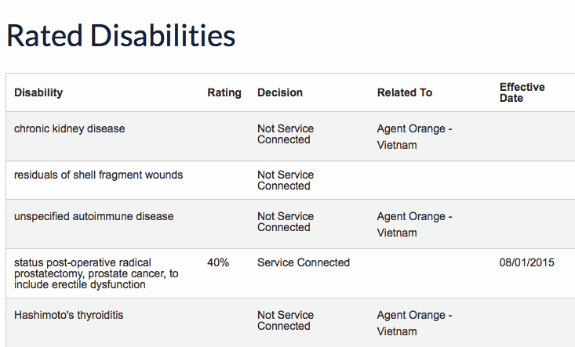Click Not Service Connected for kidney disease
575x347 pixels.
[286, 134]
